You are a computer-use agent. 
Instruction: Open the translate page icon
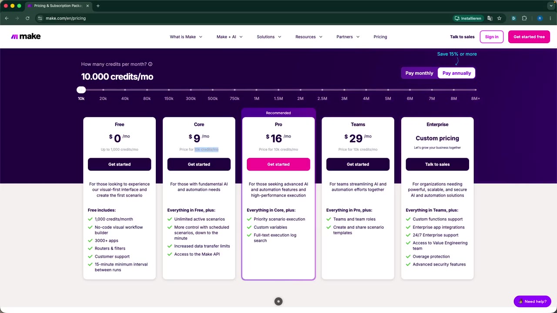pos(490,18)
